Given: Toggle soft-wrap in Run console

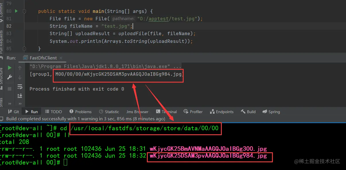Looking at the screenshot, I should (x=20, y=87).
